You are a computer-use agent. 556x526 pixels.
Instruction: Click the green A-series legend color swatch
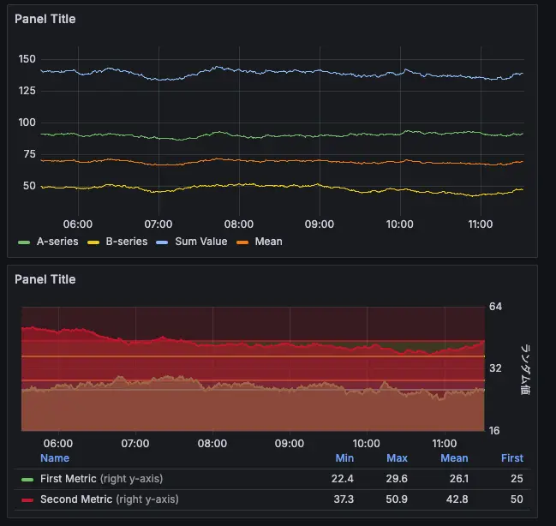[24, 242]
